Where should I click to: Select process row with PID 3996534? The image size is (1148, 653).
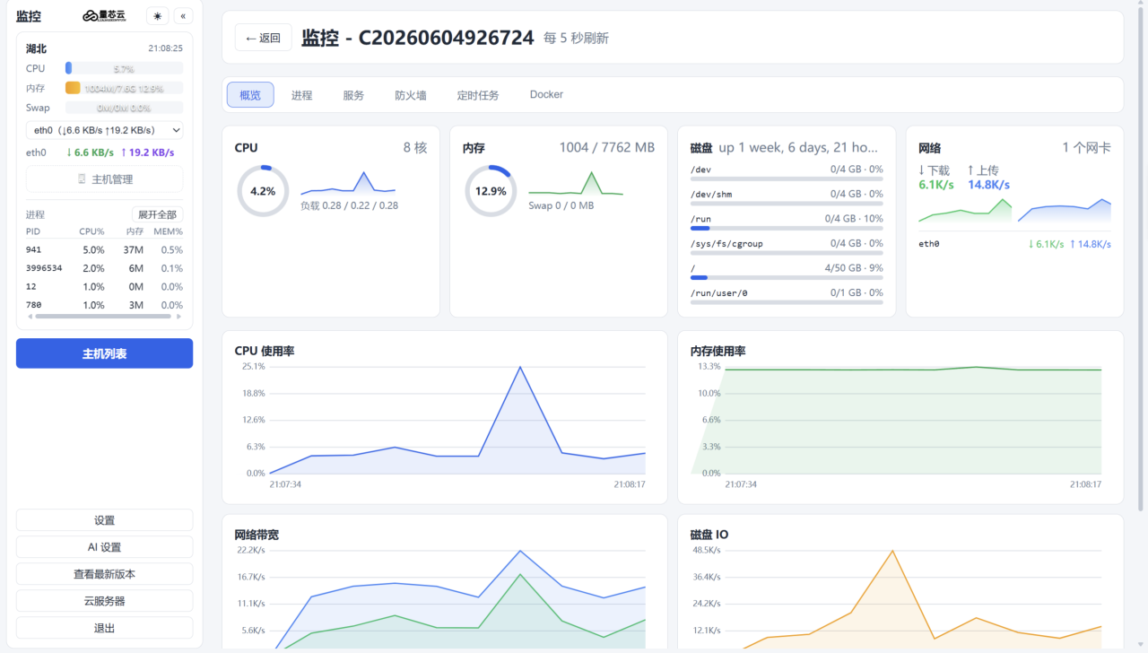pos(104,268)
